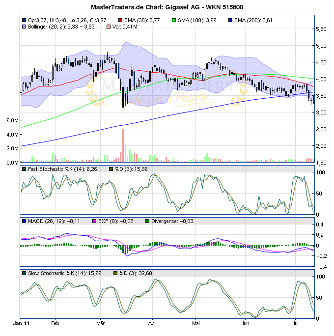Click the 2,50 price axis label

(x=321, y=129)
